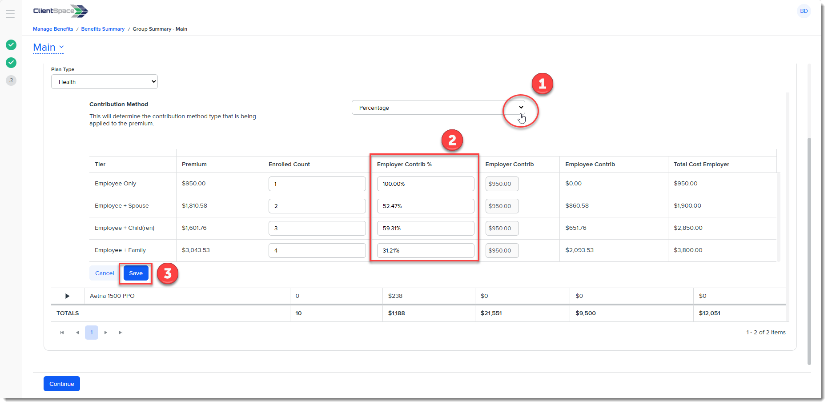Open the BD user avatar menu
828x405 pixels.
coord(804,11)
